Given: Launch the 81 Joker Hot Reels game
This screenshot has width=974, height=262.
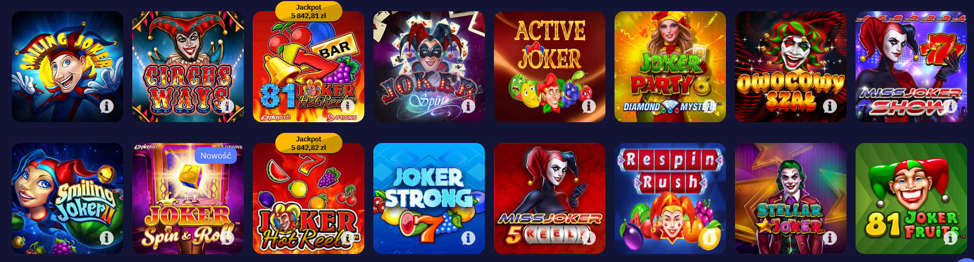Looking at the screenshot, I should click(308, 67).
